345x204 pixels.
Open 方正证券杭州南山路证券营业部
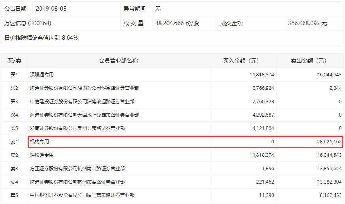77,169
